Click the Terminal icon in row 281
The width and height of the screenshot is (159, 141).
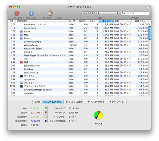click(21, 76)
